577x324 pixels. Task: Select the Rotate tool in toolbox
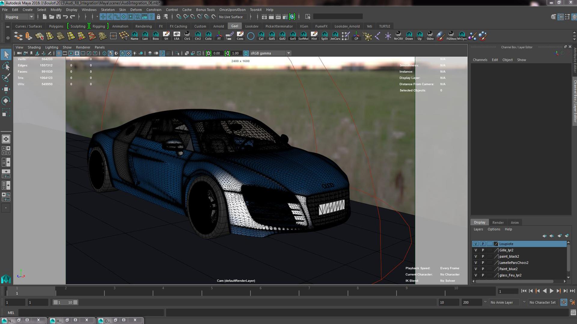pos(6,100)
